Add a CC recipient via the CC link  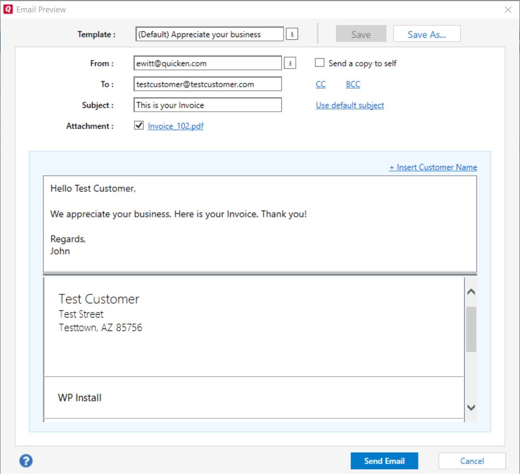[321, 84]
